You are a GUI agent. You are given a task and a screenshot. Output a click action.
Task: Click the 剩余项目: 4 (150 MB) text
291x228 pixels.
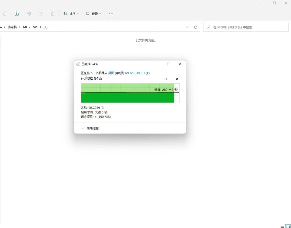coord(96,117)
